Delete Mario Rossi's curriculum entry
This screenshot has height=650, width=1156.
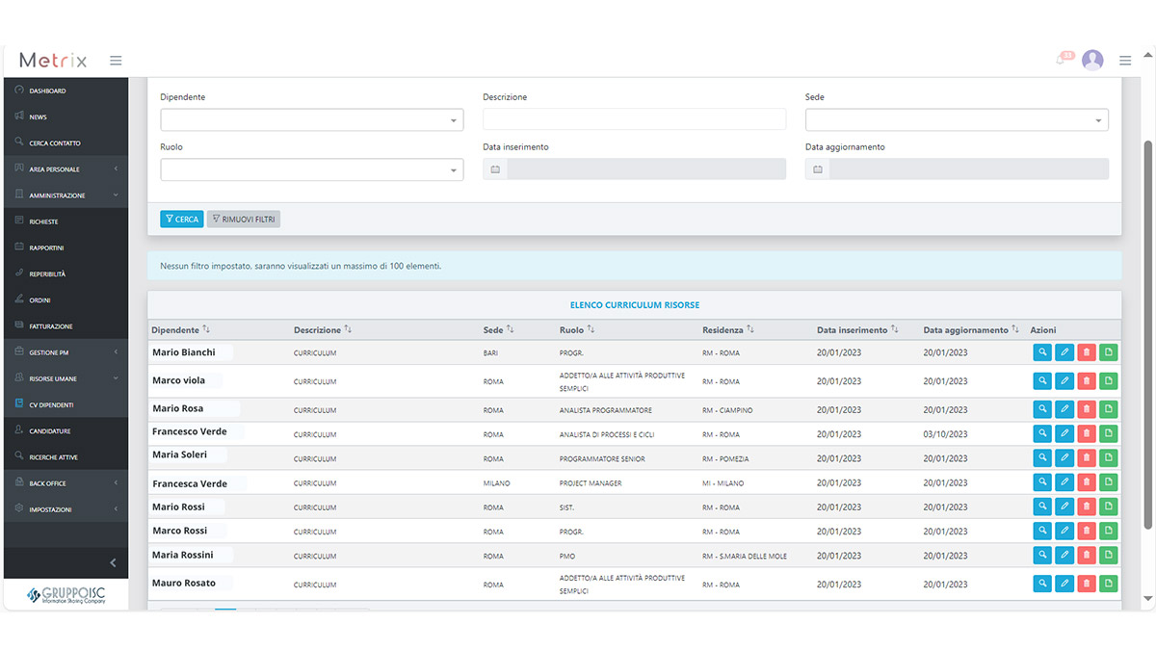coord(1087,507)
